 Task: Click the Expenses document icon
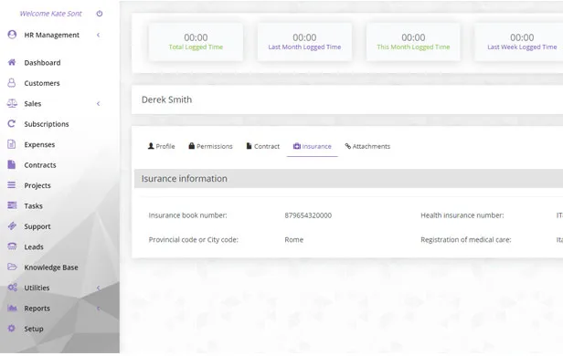[12, 144]
